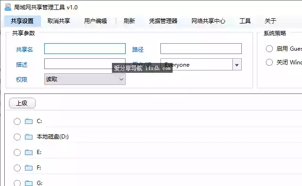The image size is (302, 186).
Task: Click the app icon in title bar
Action: point(8,7)
